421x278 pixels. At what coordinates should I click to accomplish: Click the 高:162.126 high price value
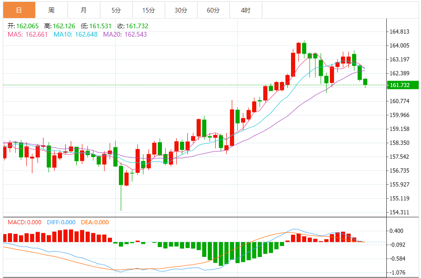click(x=60, y=26)
